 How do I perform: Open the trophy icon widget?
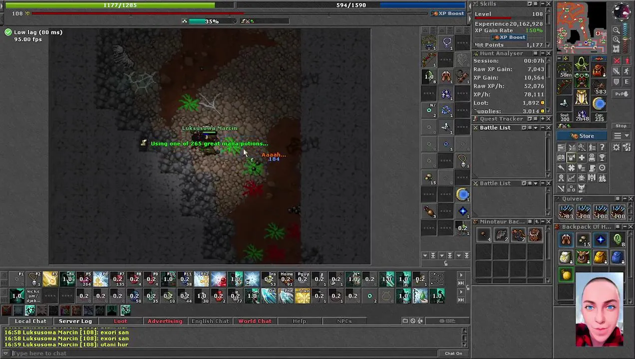point(603,158)
